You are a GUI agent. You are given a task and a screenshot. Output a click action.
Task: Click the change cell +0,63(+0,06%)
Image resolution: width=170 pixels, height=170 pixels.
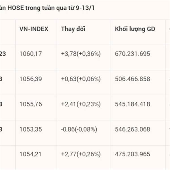pos(81,79)
